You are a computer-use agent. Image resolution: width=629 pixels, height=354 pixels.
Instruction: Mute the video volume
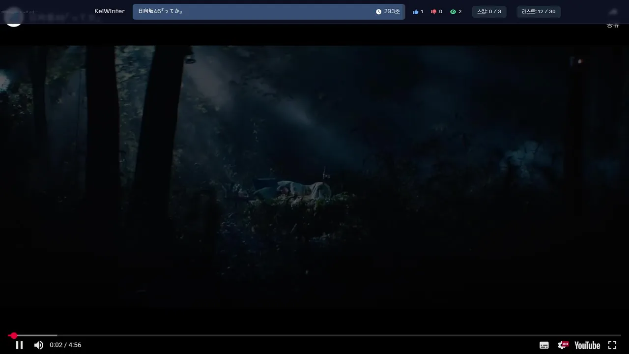(x=39, y=345)
